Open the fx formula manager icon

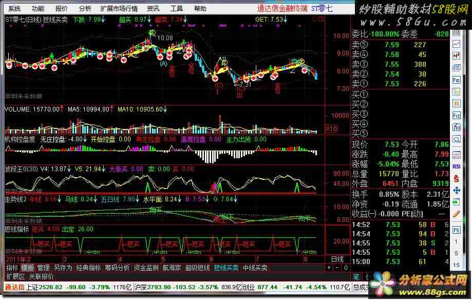point(457,127)
